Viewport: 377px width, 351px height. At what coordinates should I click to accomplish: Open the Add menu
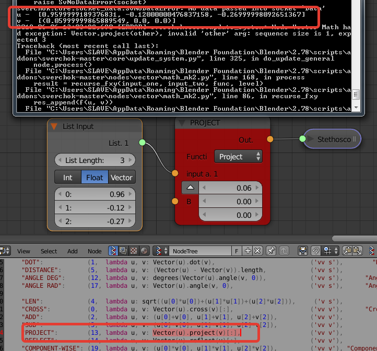pyautogui.click(x=73, y=251)
